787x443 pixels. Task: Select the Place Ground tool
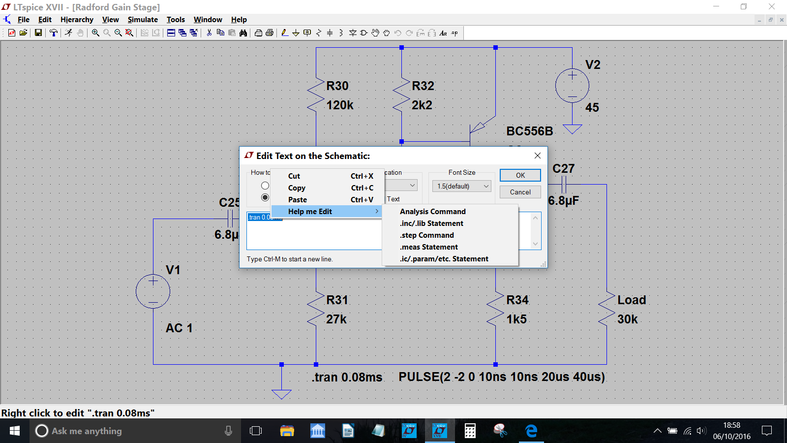point(296,33)
